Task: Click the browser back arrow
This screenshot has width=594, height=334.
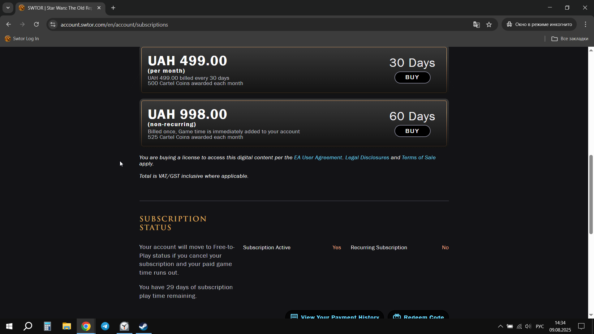Action: (x=9, y=24)
